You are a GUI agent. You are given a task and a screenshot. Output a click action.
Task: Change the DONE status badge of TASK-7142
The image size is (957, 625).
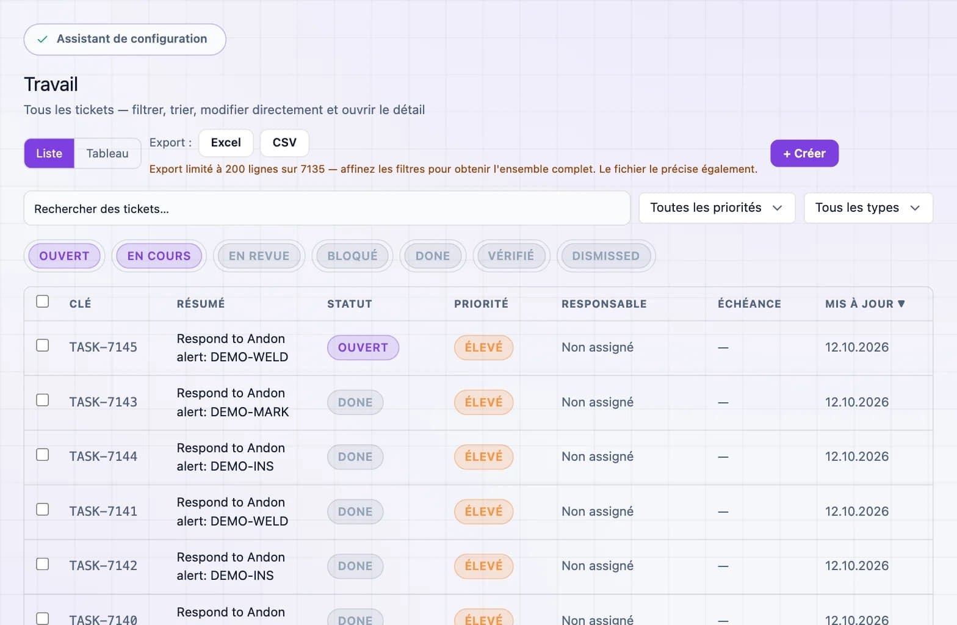coord(355,566)
